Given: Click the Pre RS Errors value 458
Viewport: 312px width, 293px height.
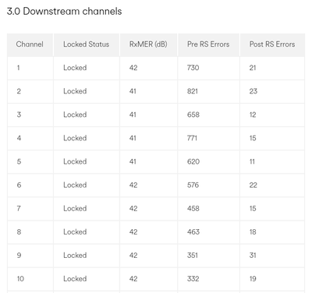Looking at the screenshot, I should click(193, 208).
